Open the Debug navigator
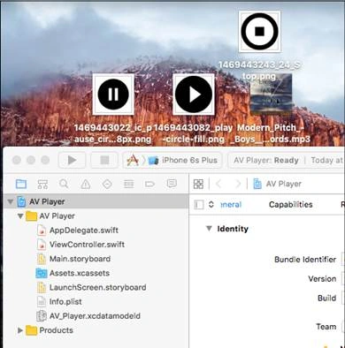The width and height of the screenshot is (345, 348). pyautogui.click(x=128, y=185)
